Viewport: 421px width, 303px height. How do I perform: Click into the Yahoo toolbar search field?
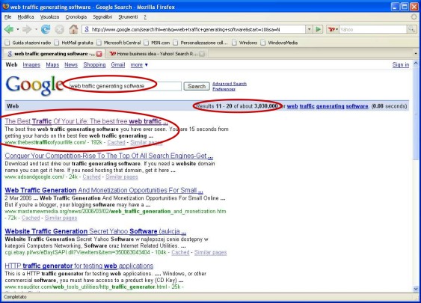pyautogui.click(x=373, y=29)
